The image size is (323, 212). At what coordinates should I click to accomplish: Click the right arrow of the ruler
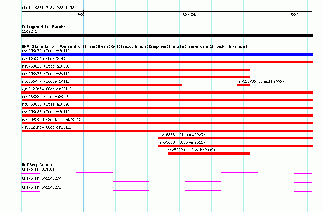[x=312, y=11]
